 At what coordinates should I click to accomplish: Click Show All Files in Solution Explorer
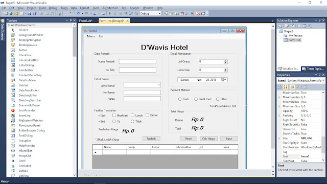pyautogui.click(x=287, y=26)
